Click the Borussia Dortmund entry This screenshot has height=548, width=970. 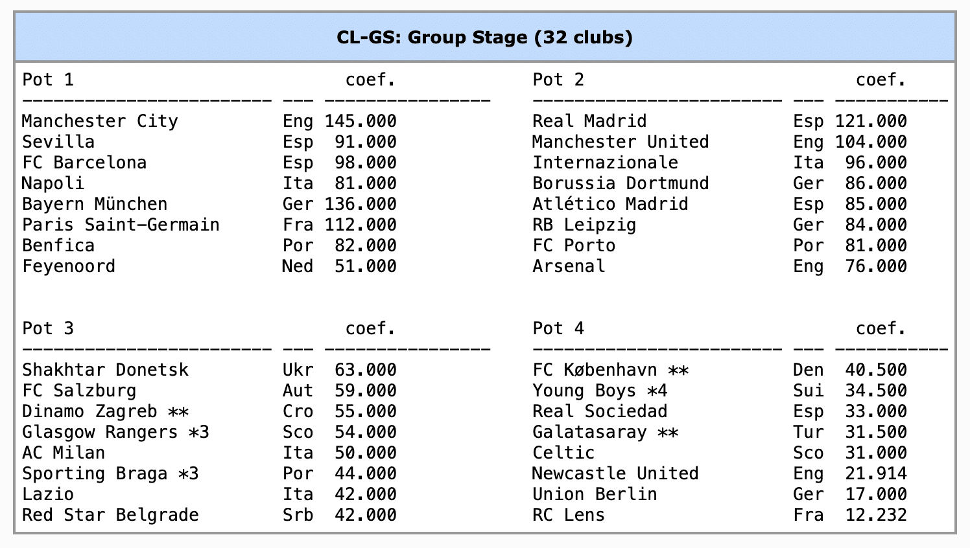(621, 183)
